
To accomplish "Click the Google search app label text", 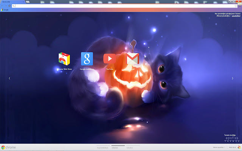I will click(87, 69).
